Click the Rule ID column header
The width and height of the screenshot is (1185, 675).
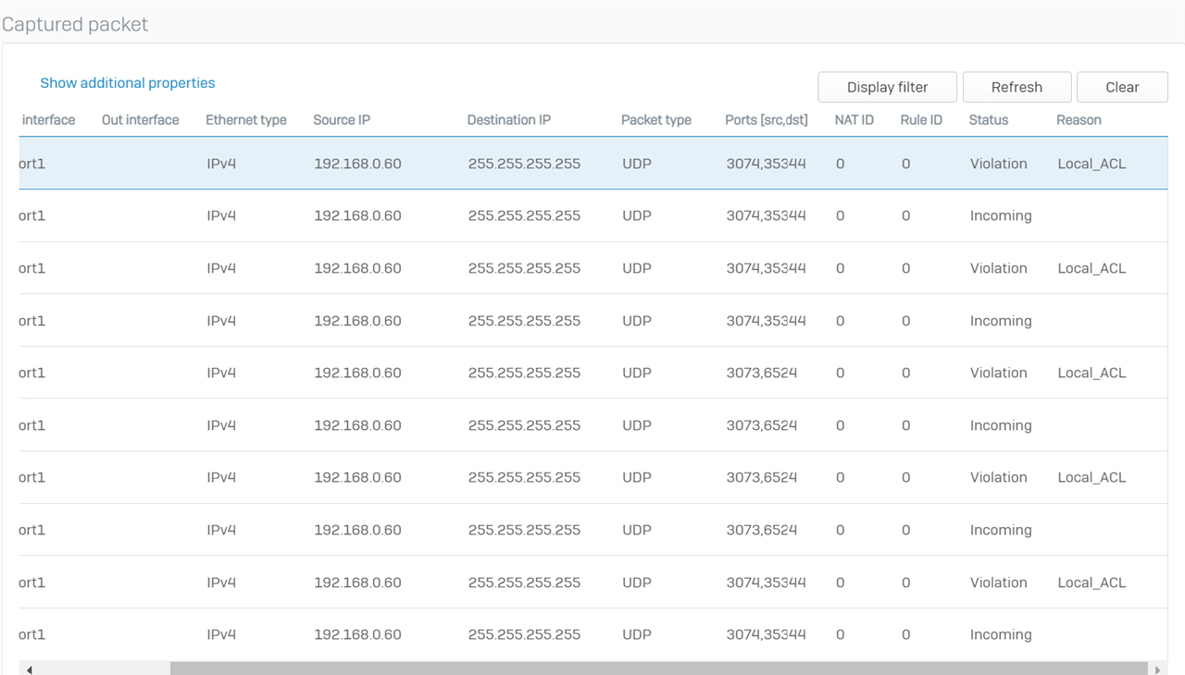pyautogui.click(x=921, y=120)
